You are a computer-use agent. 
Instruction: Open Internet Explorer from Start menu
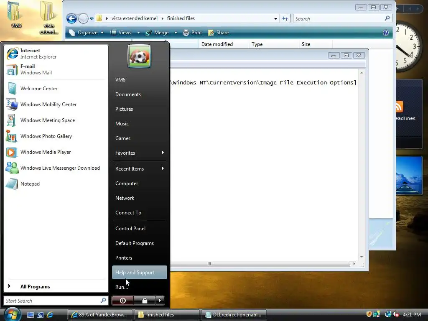tap(56, 53)
